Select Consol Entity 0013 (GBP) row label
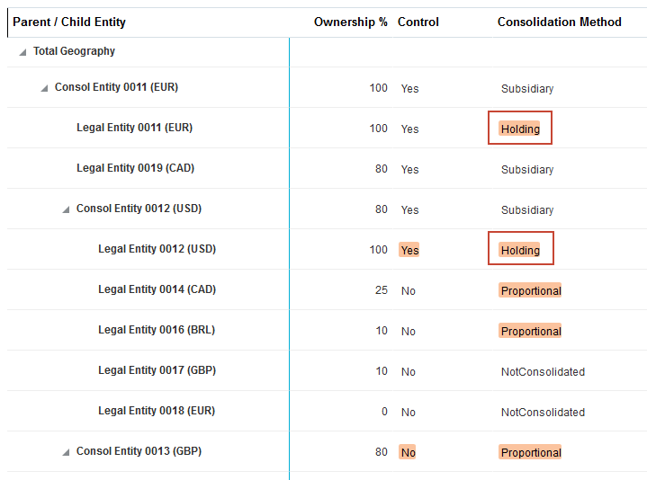 (x=139, y=451)
